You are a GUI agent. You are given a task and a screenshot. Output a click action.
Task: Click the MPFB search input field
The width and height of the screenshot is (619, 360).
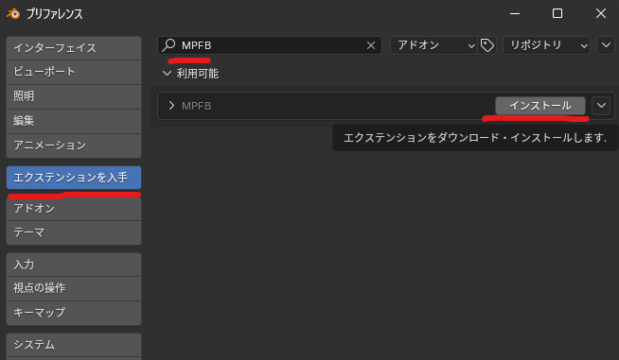[x=270, y=45]
